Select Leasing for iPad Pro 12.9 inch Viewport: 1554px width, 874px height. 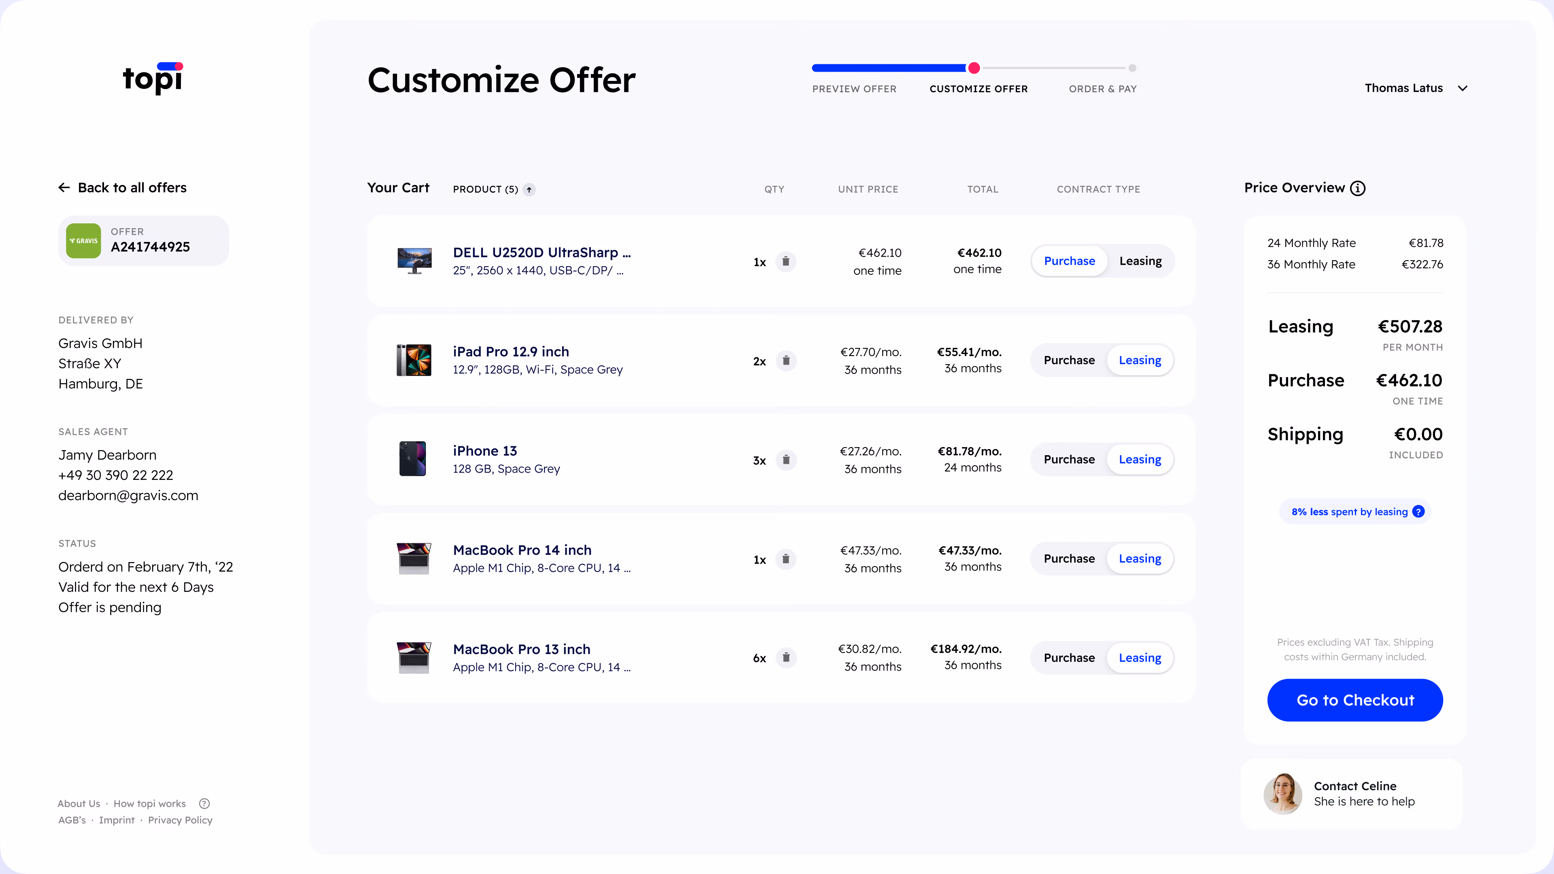click(1140, 361)
